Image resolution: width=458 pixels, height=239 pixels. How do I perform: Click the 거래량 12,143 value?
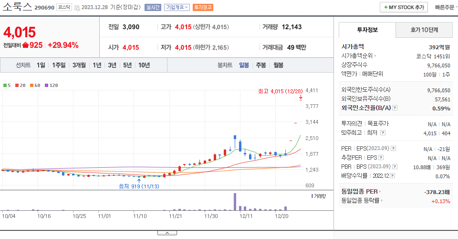point(291,27)
